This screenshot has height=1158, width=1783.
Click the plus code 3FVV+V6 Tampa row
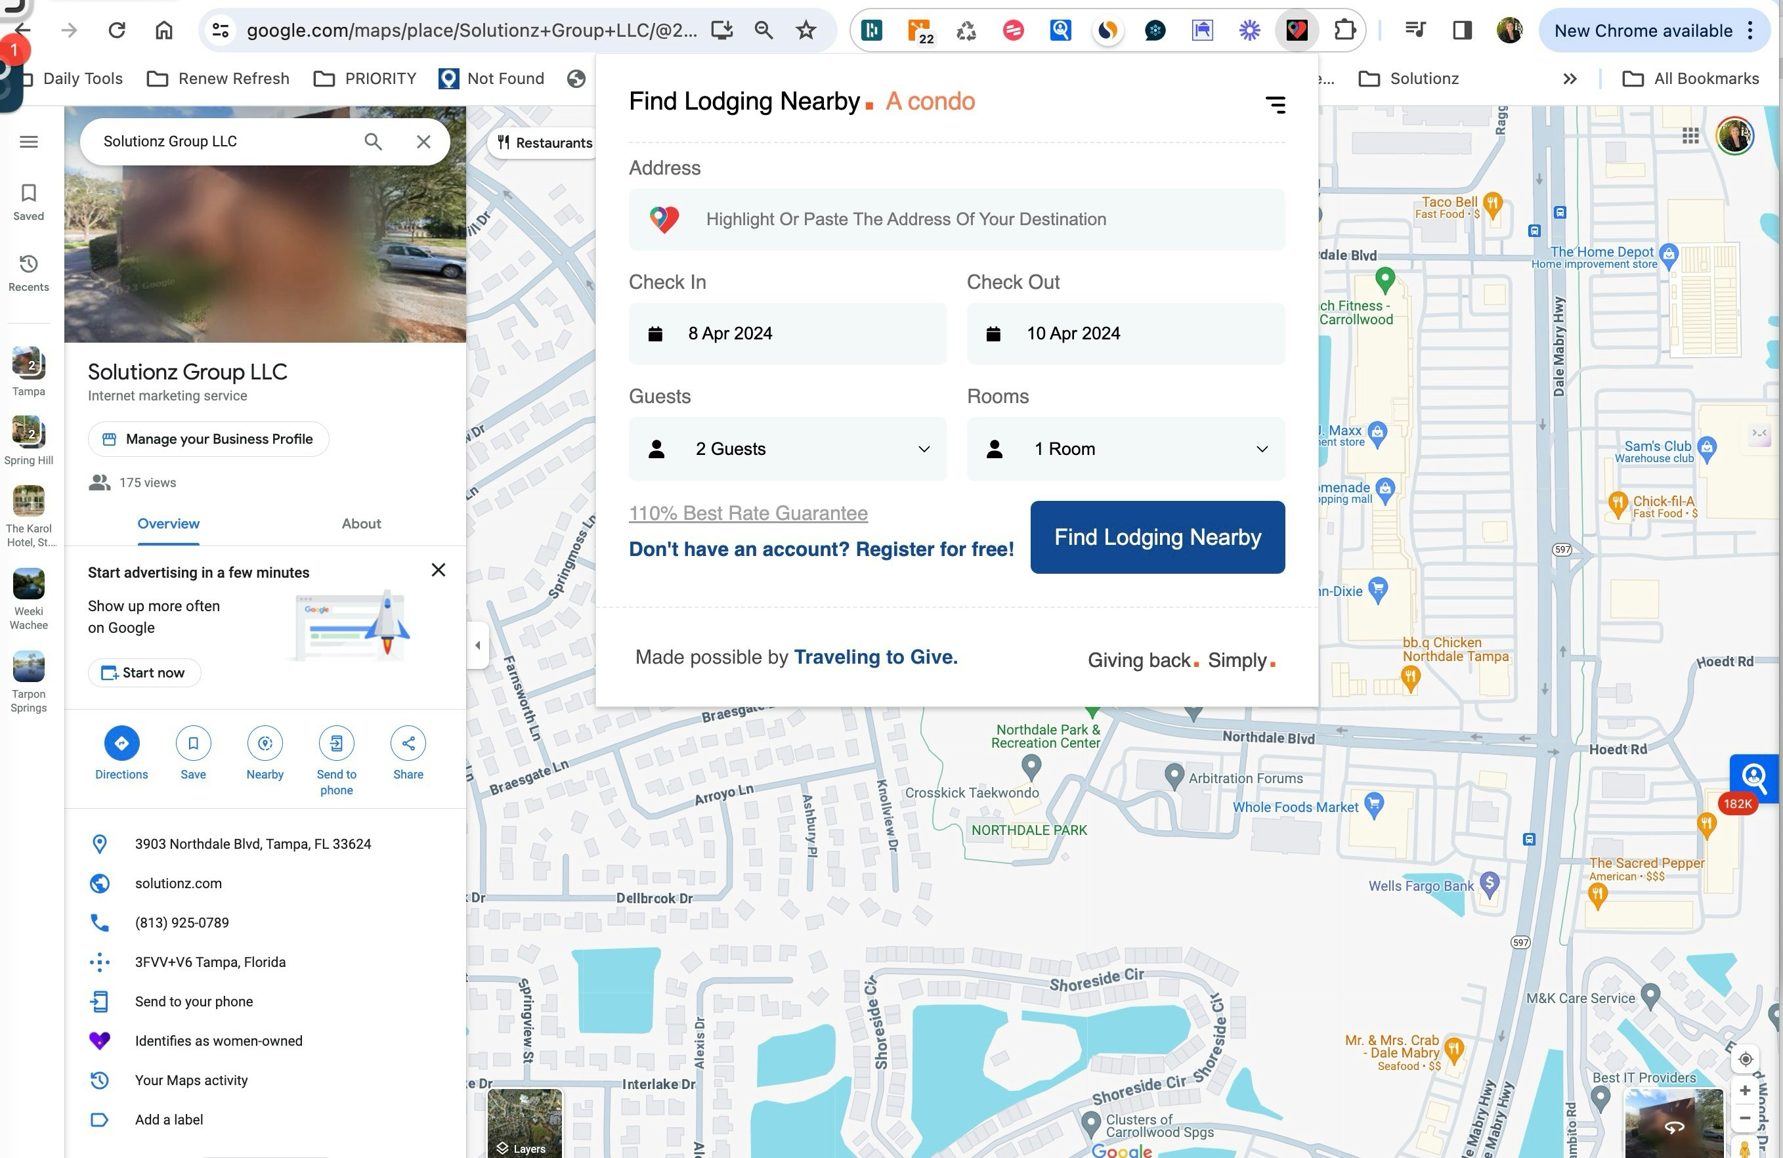265,962
